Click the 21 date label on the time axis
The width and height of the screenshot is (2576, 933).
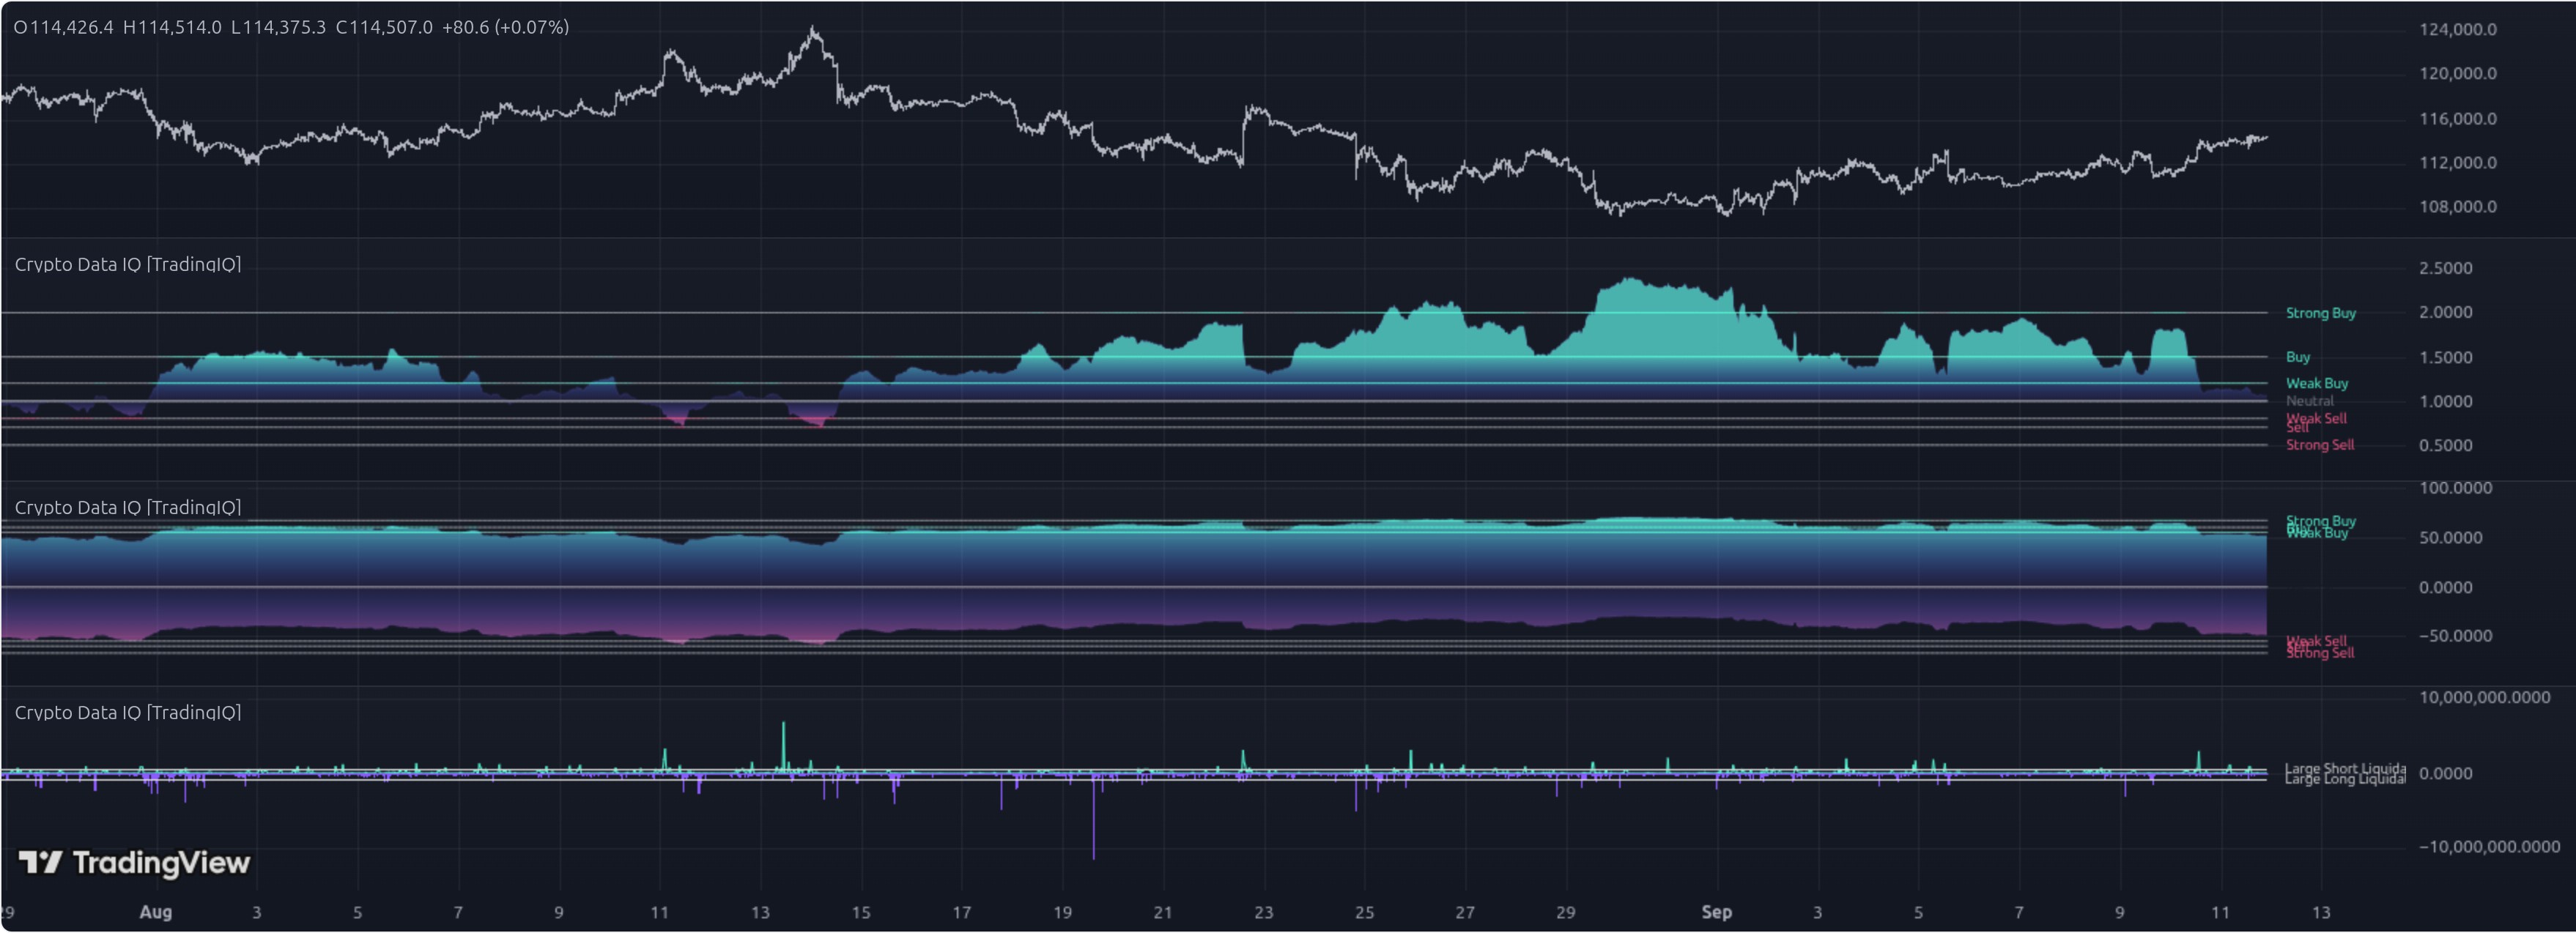(x=1162, y=912)
